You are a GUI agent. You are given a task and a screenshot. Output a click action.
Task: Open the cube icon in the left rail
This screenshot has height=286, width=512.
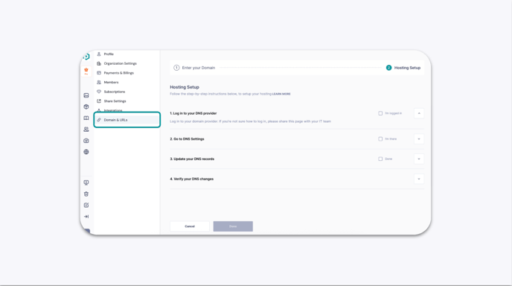pyautogui.click(x=86, y=107)
